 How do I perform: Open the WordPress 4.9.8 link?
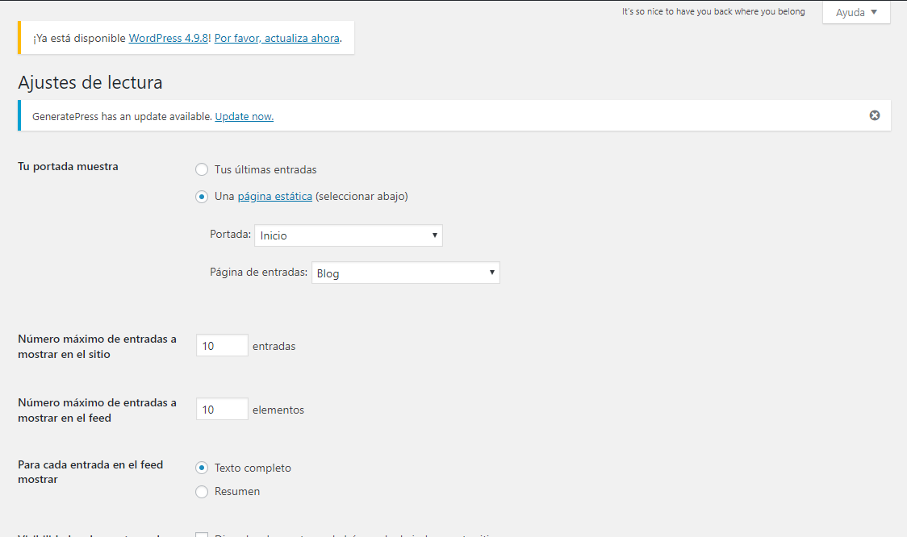168,37
